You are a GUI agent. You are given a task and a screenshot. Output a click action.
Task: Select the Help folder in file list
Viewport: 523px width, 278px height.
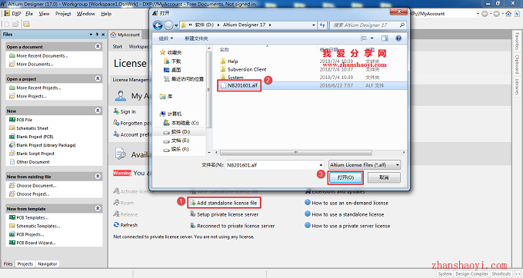[232, 61]
